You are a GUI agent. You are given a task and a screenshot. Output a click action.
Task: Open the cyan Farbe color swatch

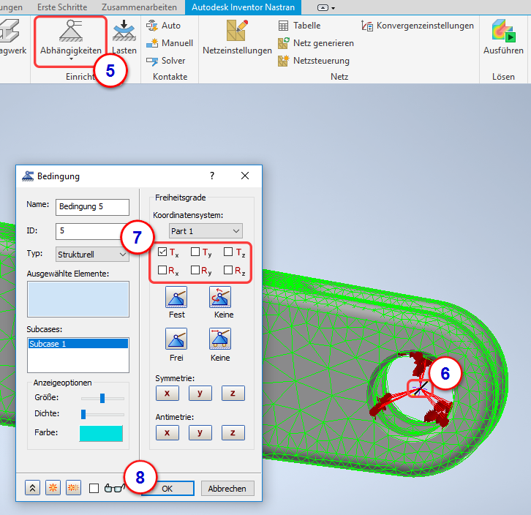pyautogui.click(x=101, y=433)
